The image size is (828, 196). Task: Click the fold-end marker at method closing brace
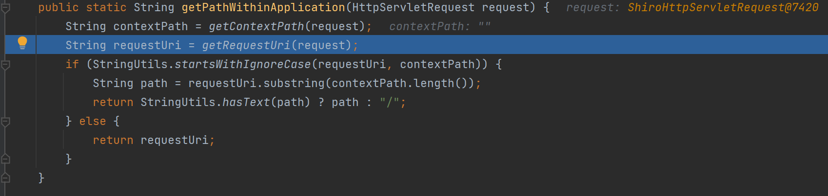[x=5, y=178]
